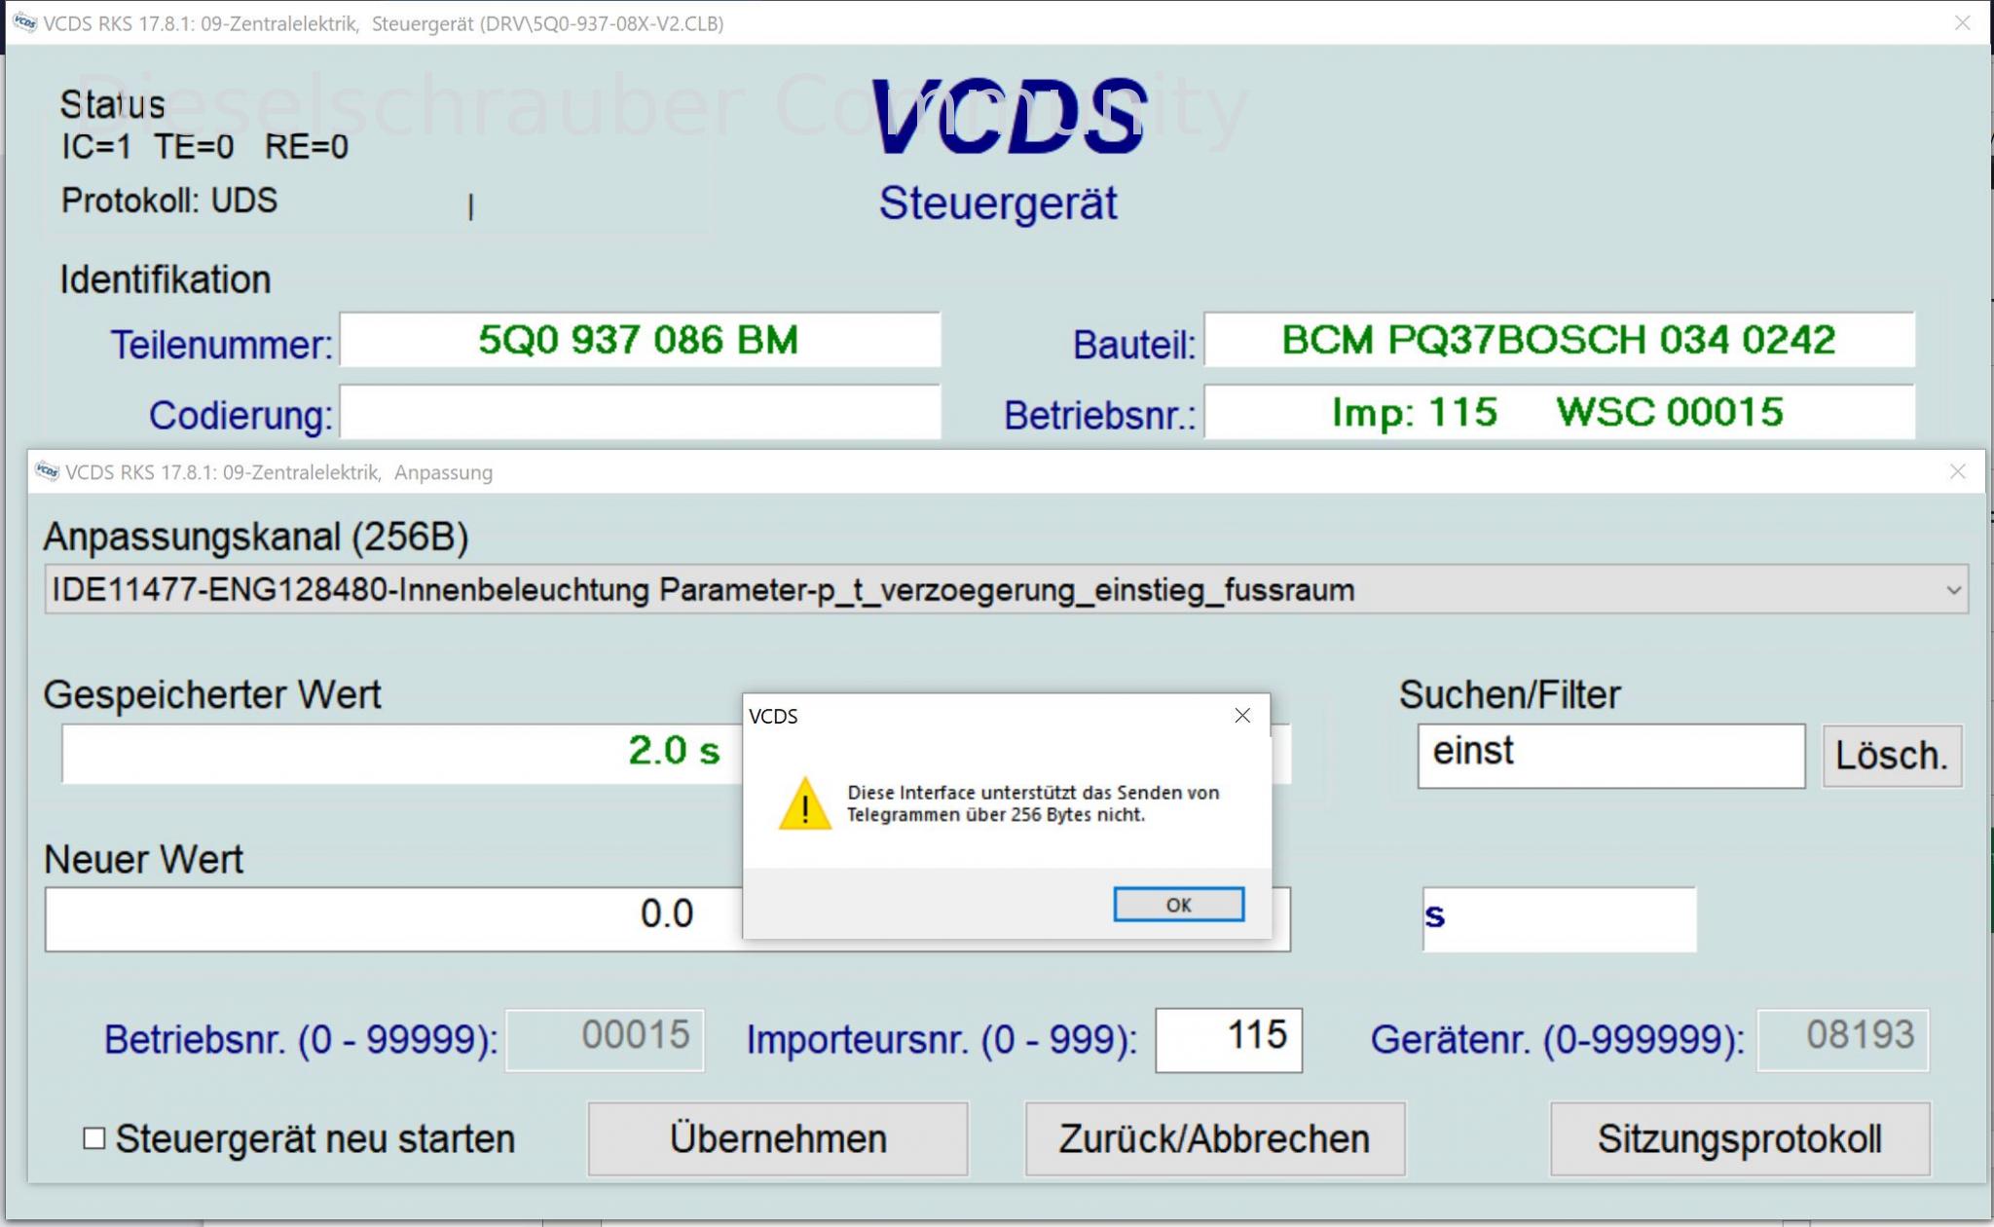Click the Betriebsnr. field showing 00015

pos(605,1040)
